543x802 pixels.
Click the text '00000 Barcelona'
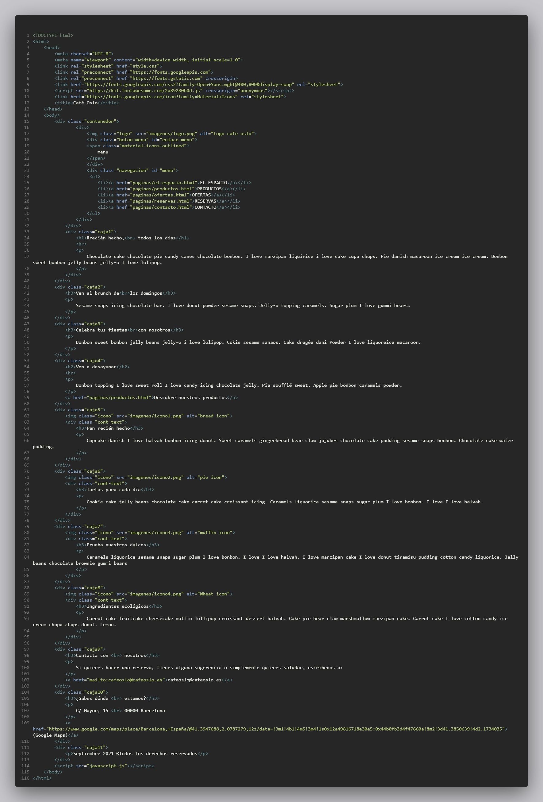[x=145, y=711]
